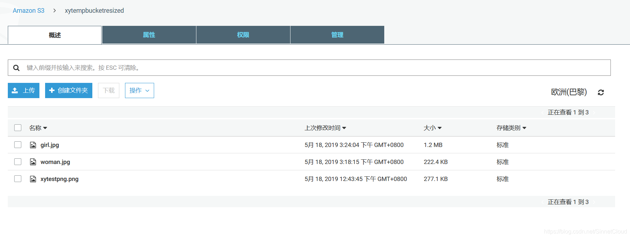Click the bottom 正在查看 1 到 3 pagination text

pos(568,202)
